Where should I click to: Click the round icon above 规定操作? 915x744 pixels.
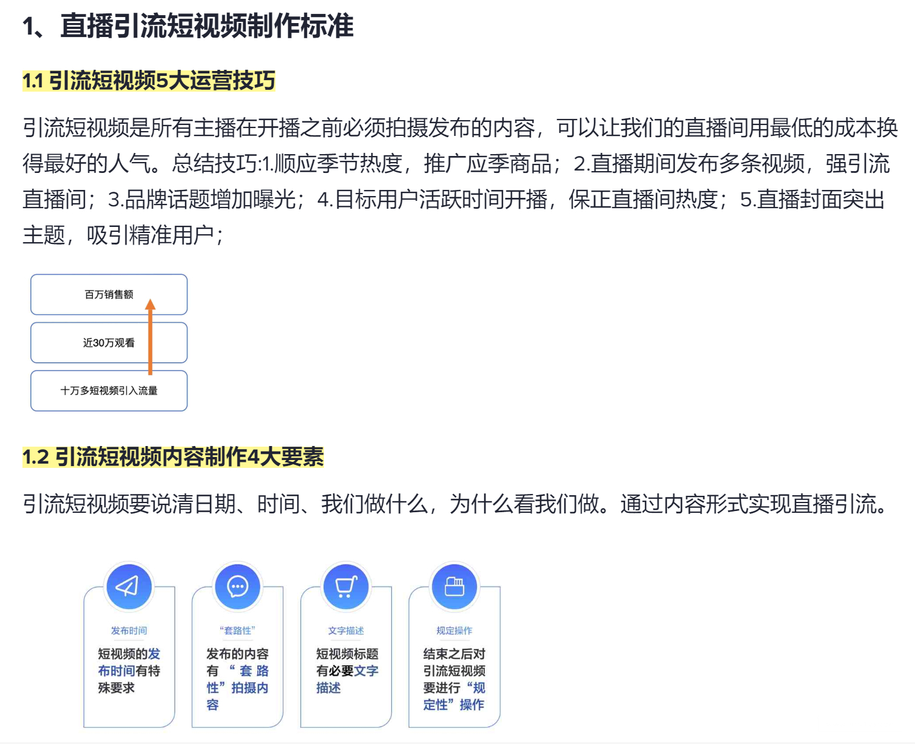pyautogui.click(x=454, y=586)
